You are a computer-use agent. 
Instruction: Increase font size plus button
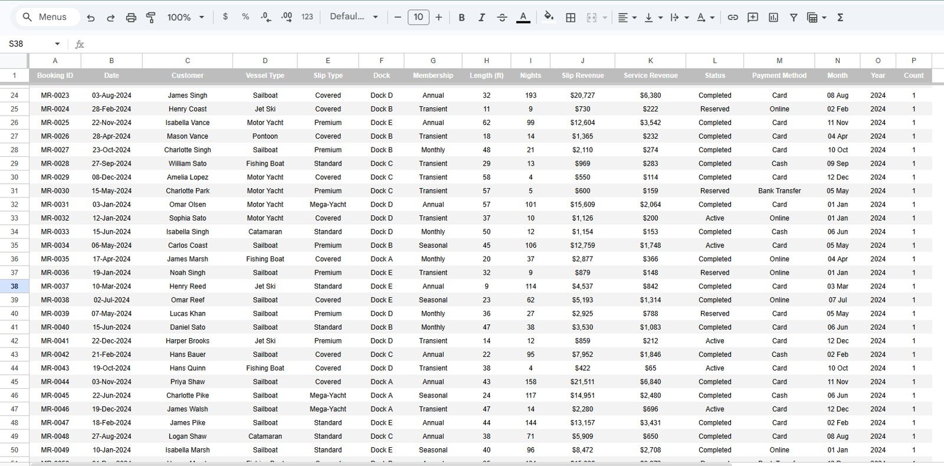pos(438,17)
